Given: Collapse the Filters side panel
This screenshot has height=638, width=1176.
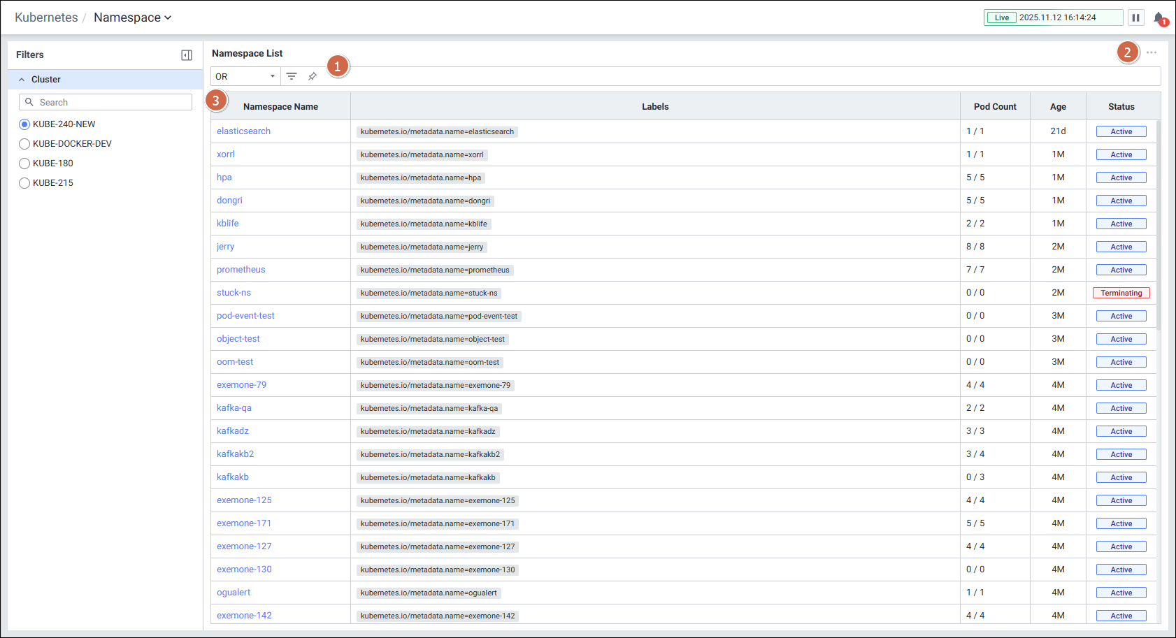Looking at the screenshot, I should point(187,55).
